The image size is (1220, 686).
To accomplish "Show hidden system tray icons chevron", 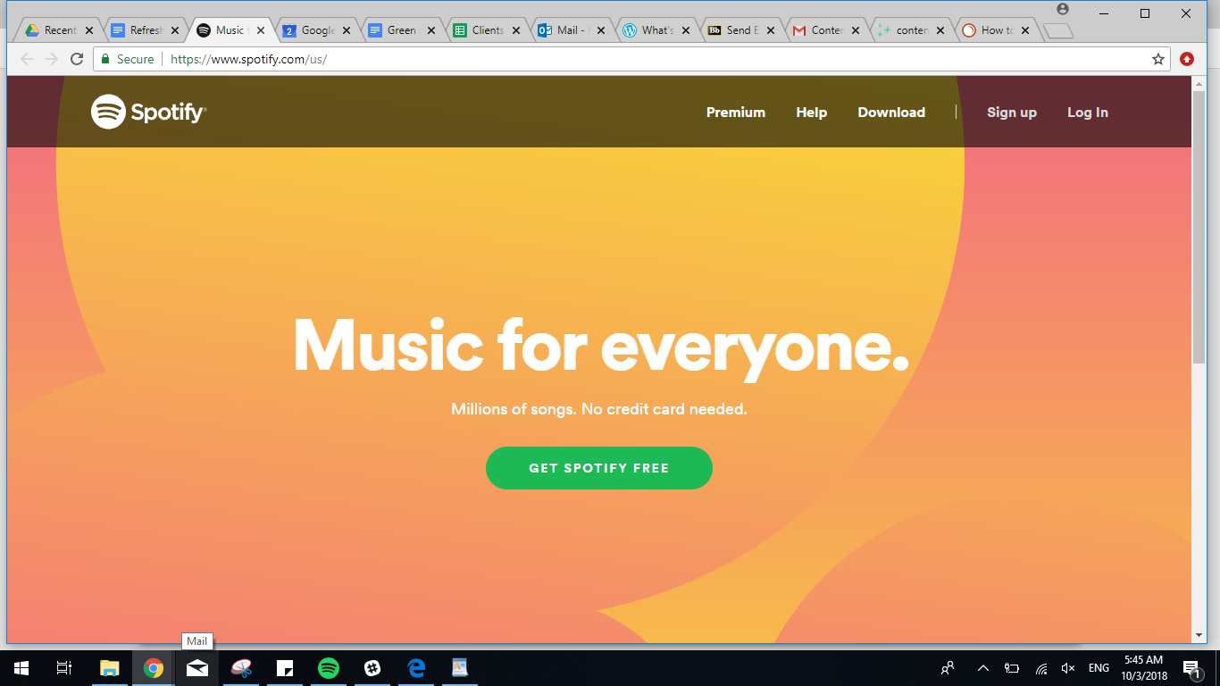I will [x=983, y=668].
